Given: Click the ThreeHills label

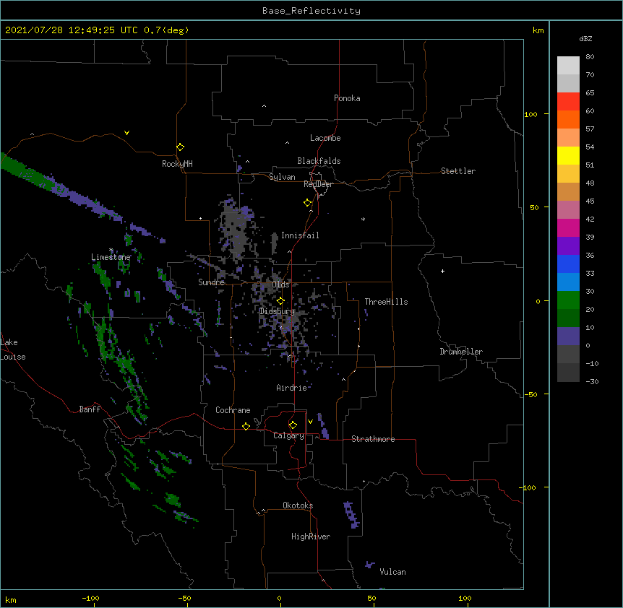Looking at the screenshot, I should [x=386, y=302].
